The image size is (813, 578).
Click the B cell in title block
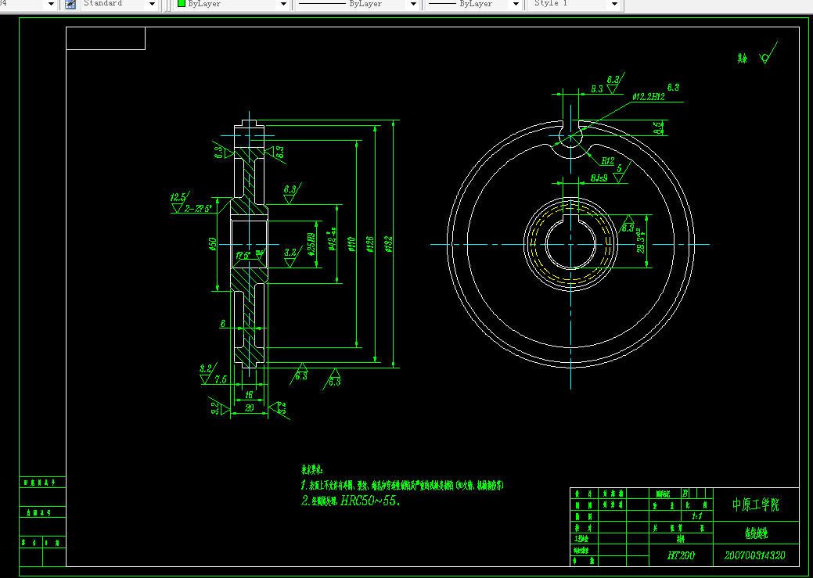tap(685, 493)
